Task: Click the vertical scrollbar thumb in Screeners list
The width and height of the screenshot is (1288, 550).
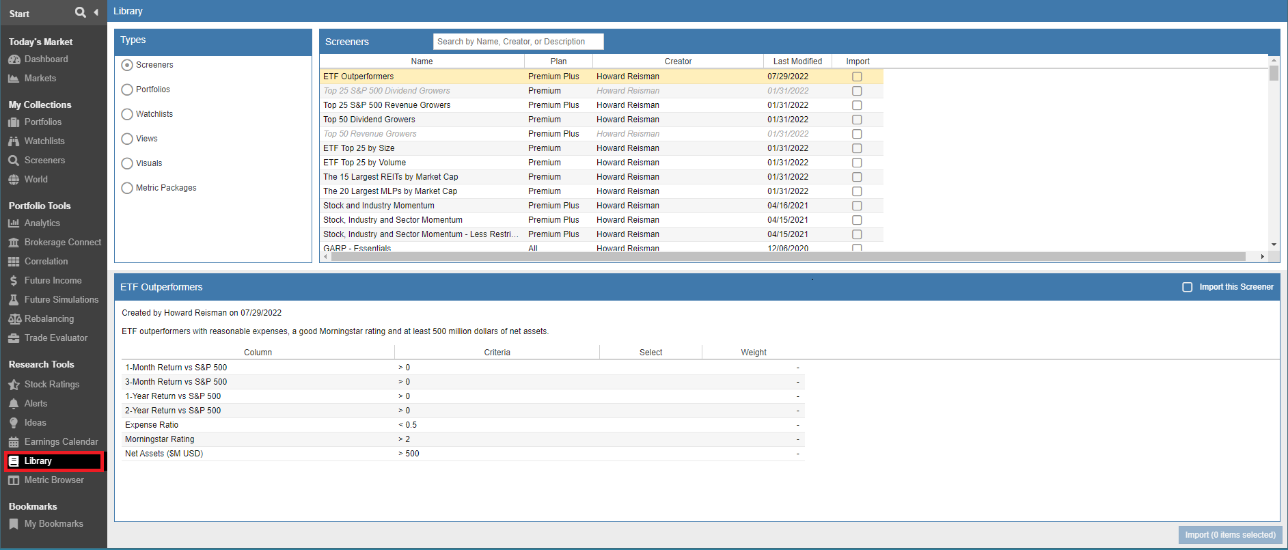Action: point(1274,73)
